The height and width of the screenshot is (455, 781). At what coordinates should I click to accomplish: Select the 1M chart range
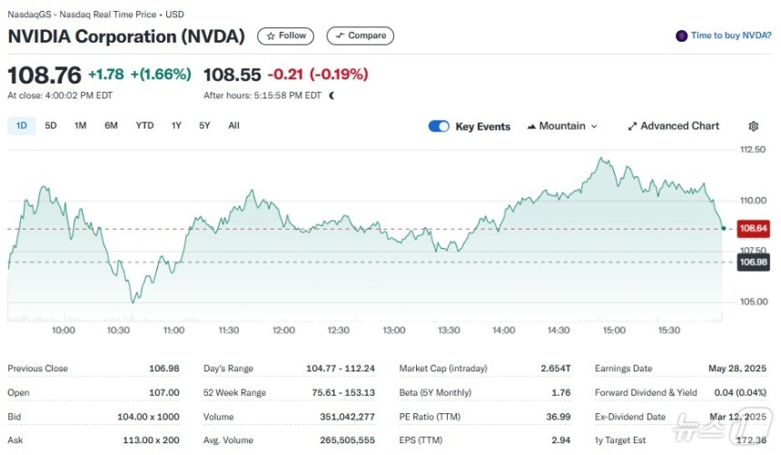80,125
